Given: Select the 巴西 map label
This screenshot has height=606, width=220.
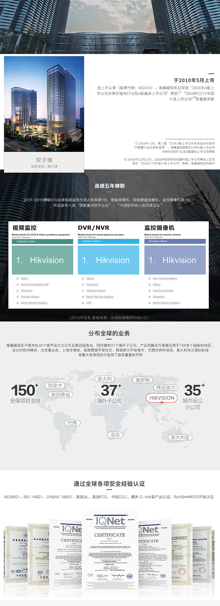Looking at the screenshot, I should pyautogui.click(x=72, y=423).
